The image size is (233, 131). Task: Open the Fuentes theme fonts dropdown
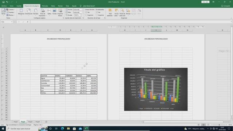pos(11,12)
